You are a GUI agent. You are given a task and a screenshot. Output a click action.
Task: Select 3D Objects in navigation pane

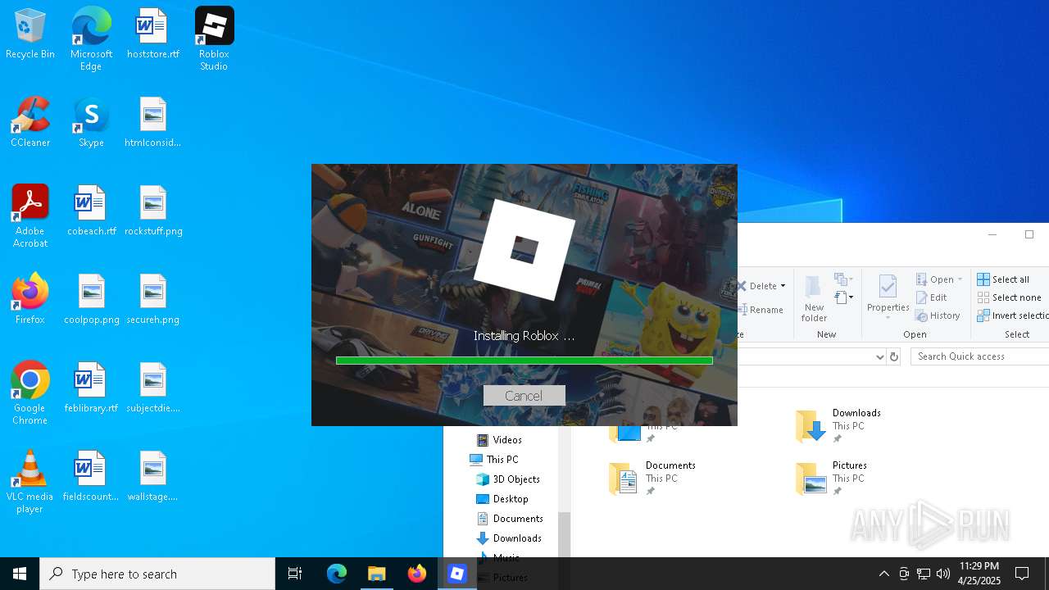click(506, 479)
